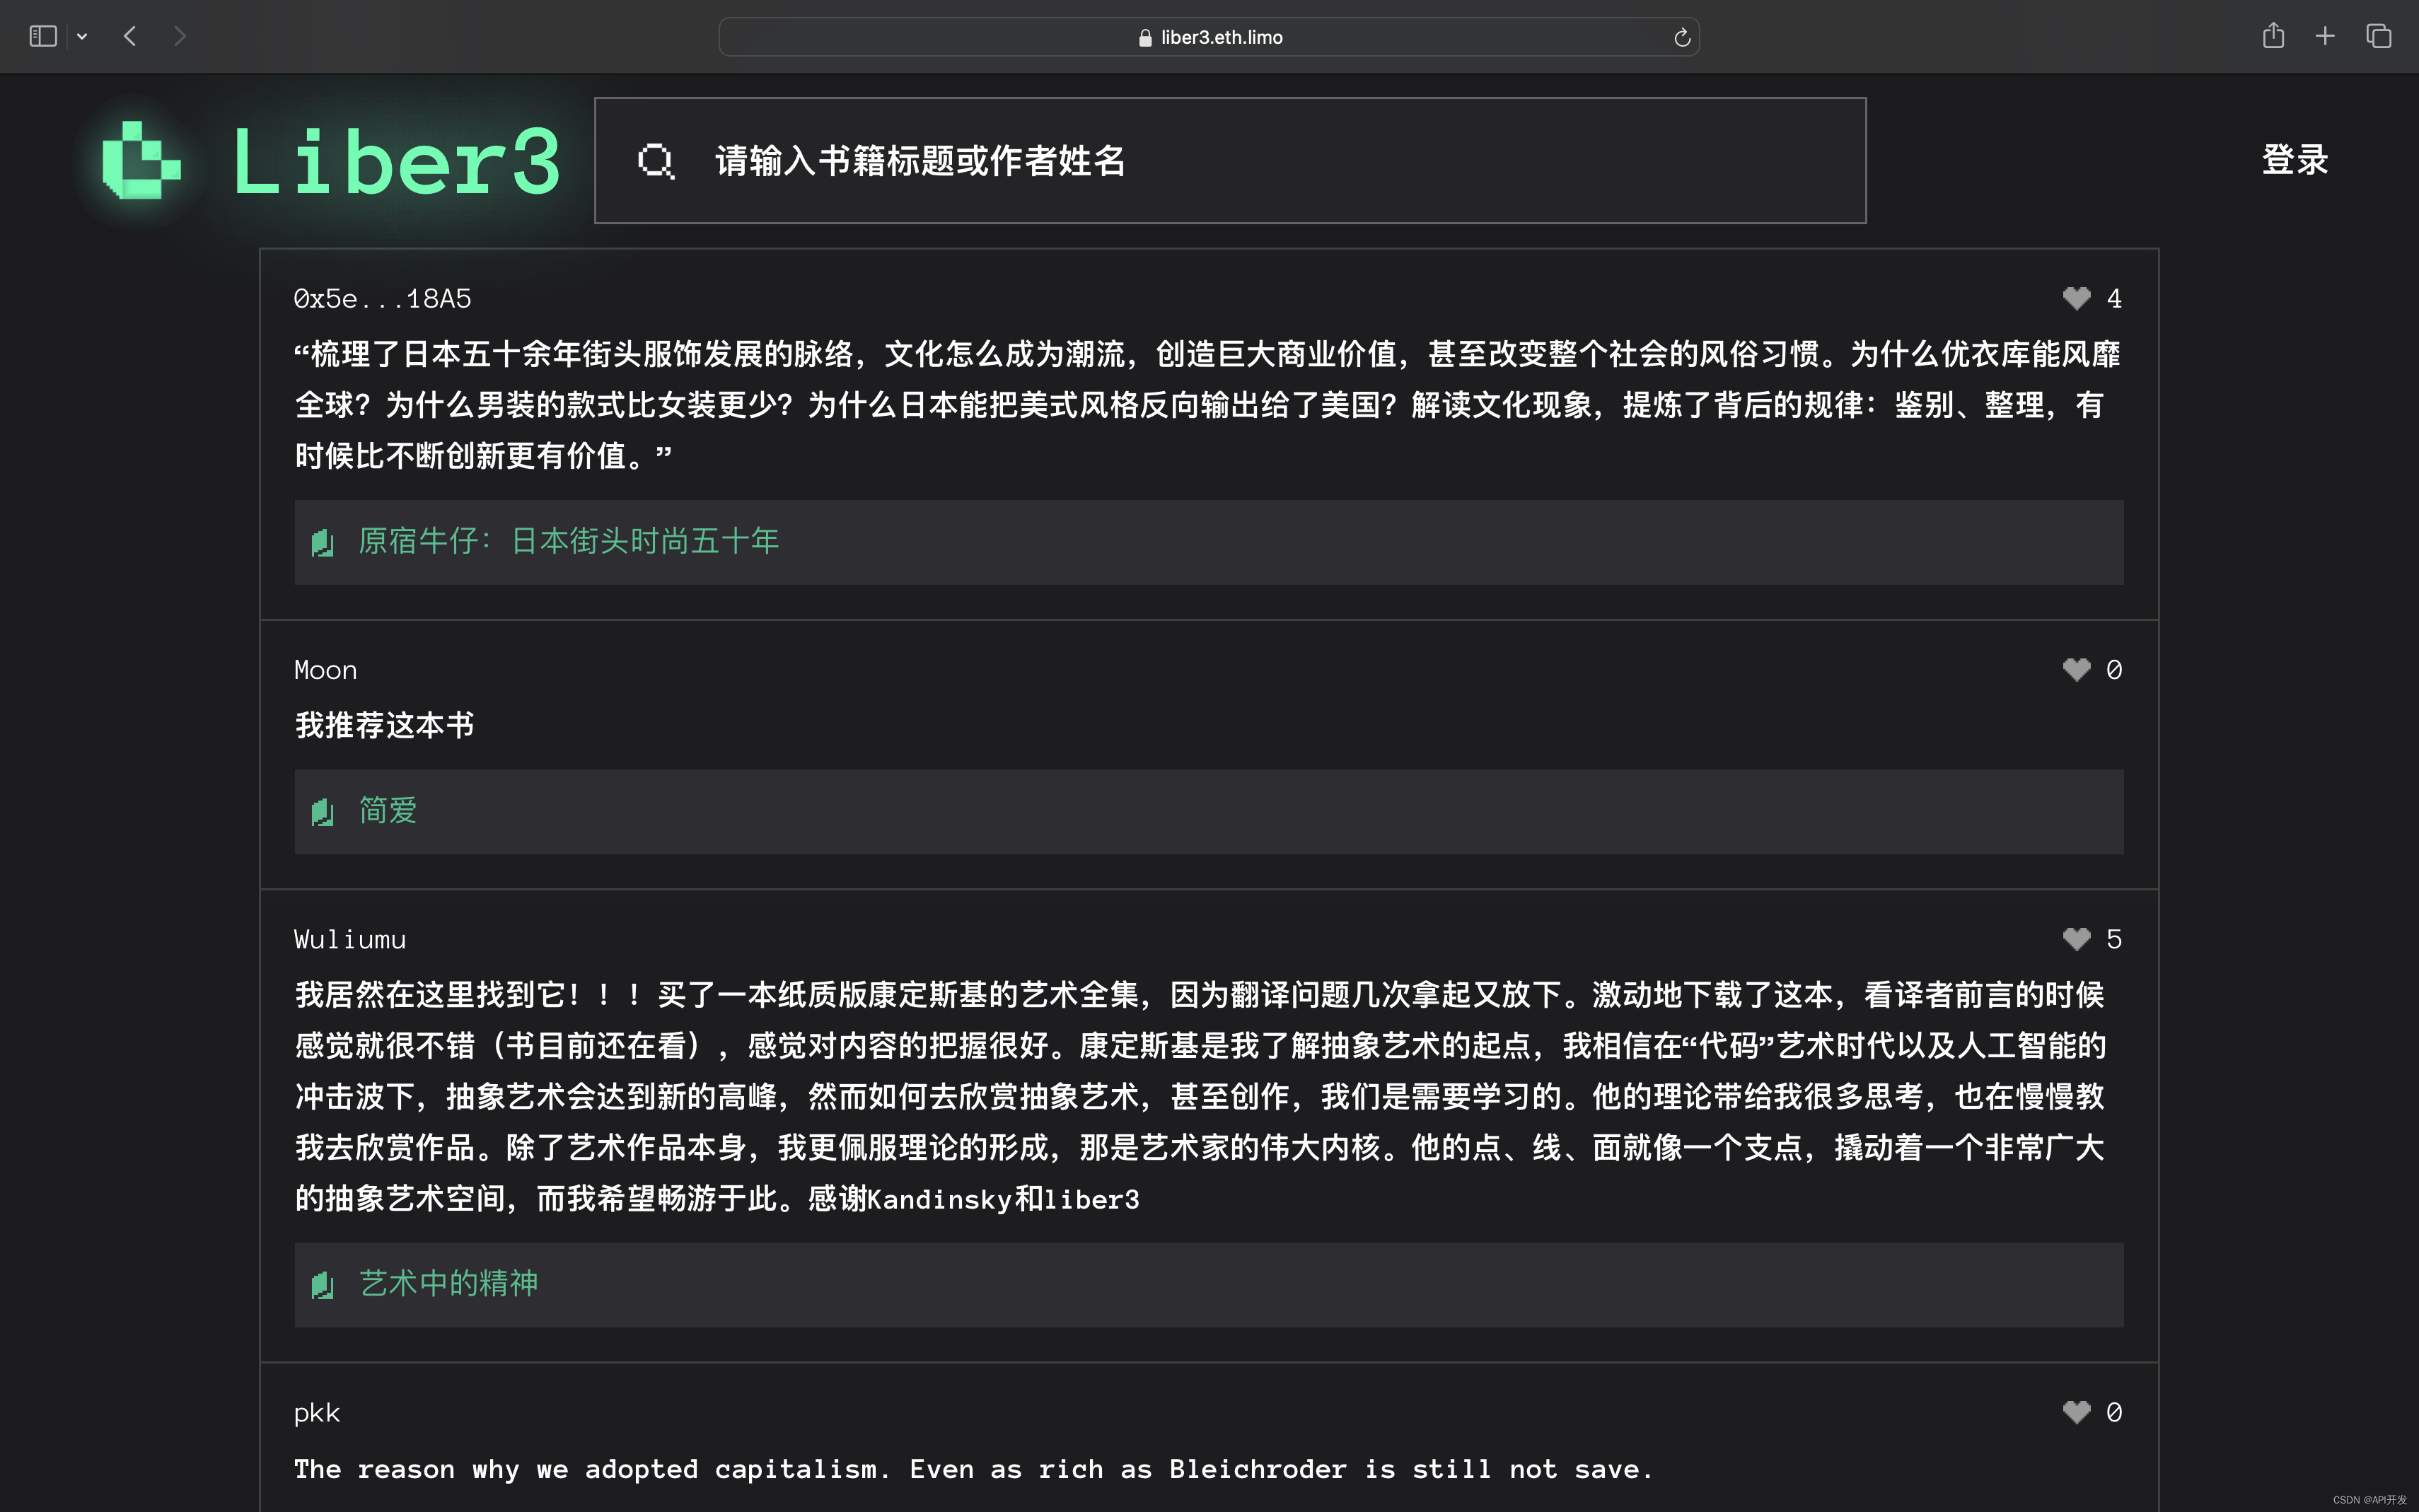The image size is (2419, 1512).
Task: Reload page with refresh icon
Action: pyautogui.click(x=1681, y=38)
